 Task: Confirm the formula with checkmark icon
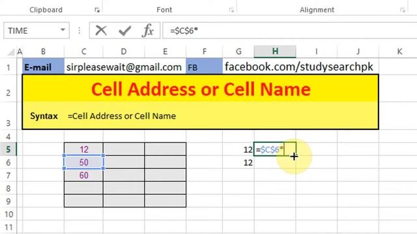point(124,31)
